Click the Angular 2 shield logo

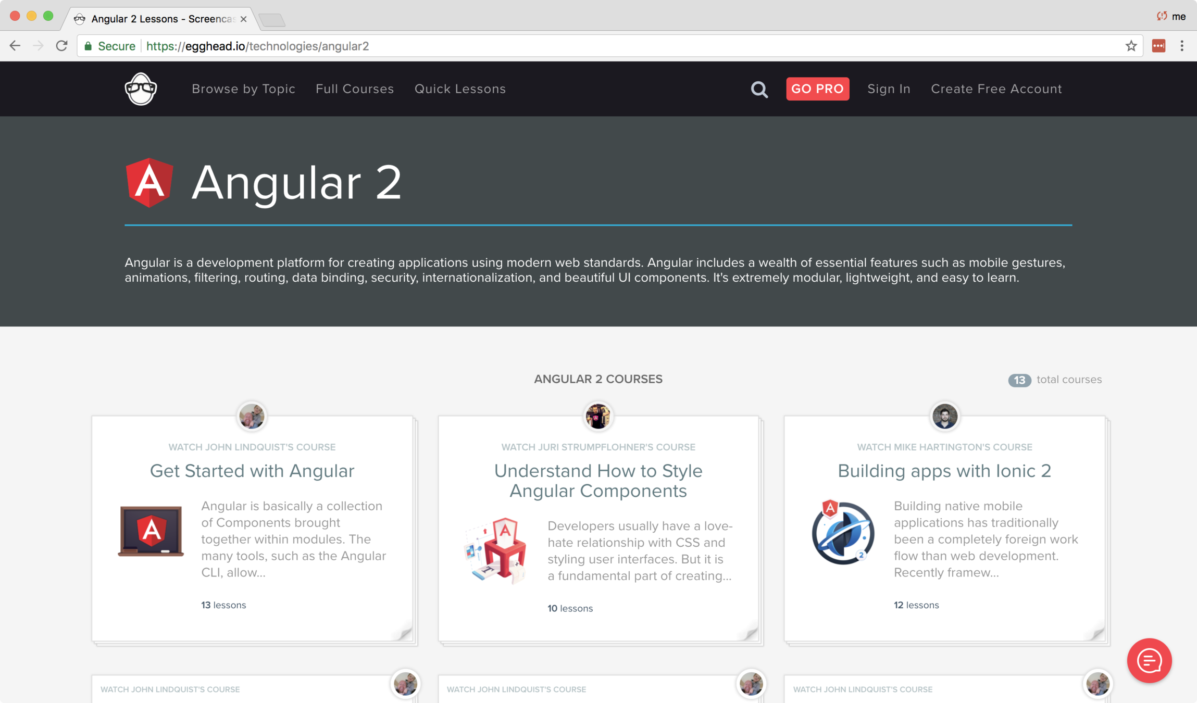[x=149, y=183]
